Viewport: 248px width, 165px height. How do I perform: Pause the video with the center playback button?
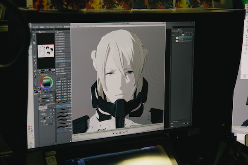pyautogui.click(x=120, y=133)
